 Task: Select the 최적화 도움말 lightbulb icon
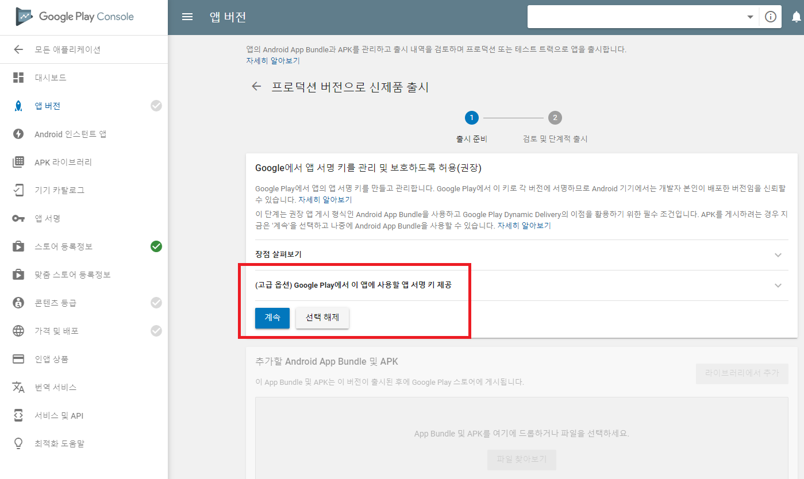tap(18, 443)
